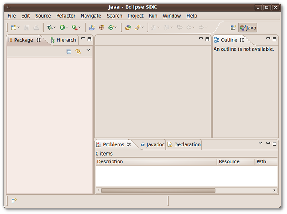Open the Problems view menu triangle
Viewport: 287px width, 214px height.
coord(260,143)
